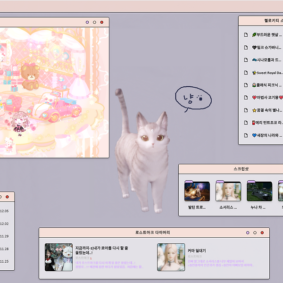
Task: Open document icon beside 'Sweet Royal Da..'
Action: click(x=246, y=73)
